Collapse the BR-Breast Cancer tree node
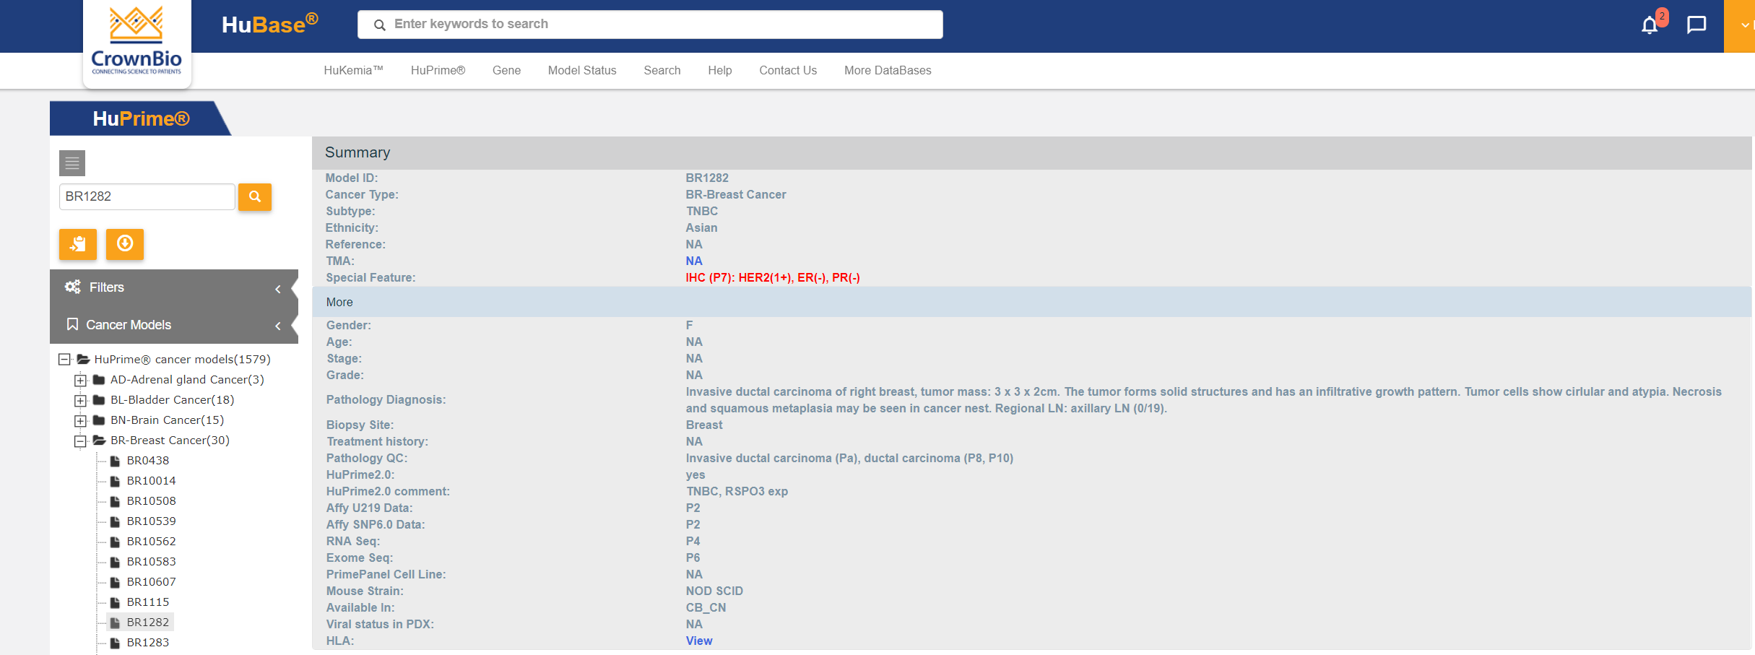This screenshot has width=1755, height=655. [80, 441]
